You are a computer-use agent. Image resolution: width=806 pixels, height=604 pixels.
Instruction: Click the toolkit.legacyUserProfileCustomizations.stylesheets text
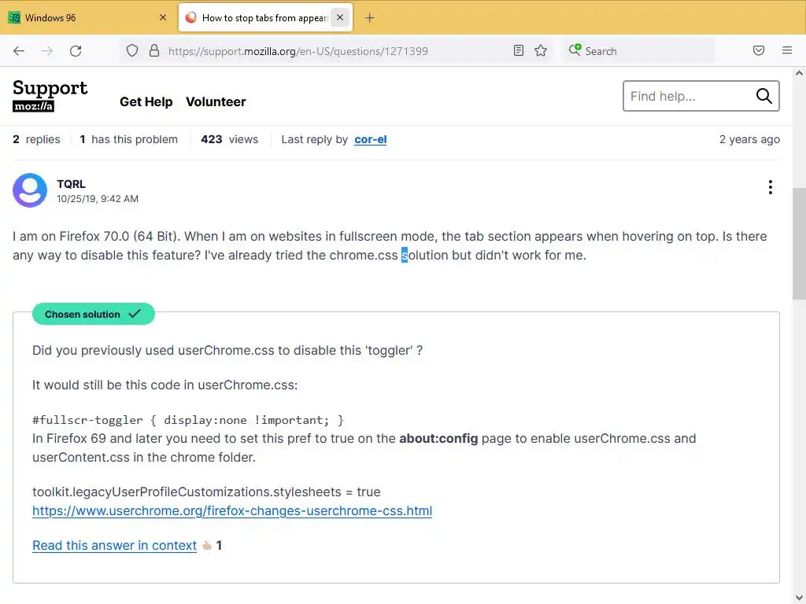tap(206, 492)
